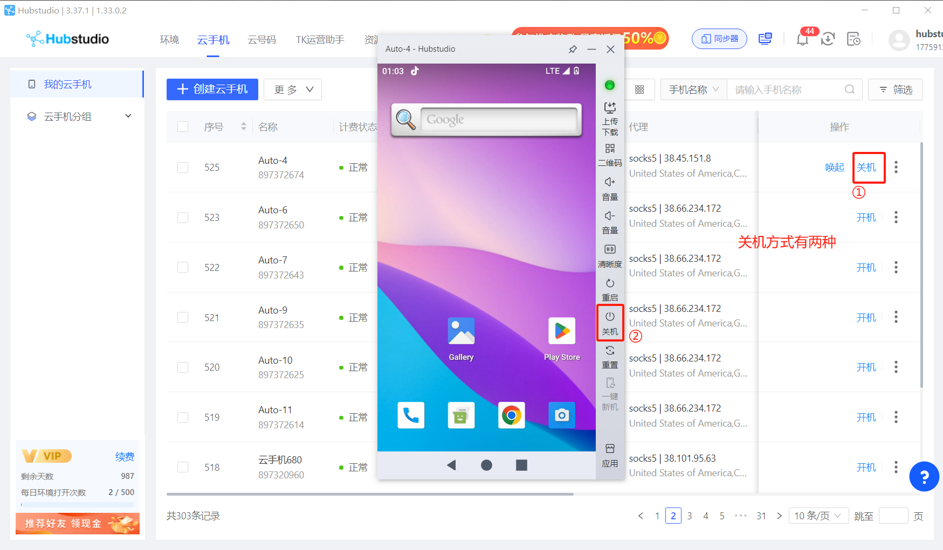Go to the TK运营助手 tab
The width and height of the screenshot is (943, 550).
pyautogui.click(x=320, y=40)
